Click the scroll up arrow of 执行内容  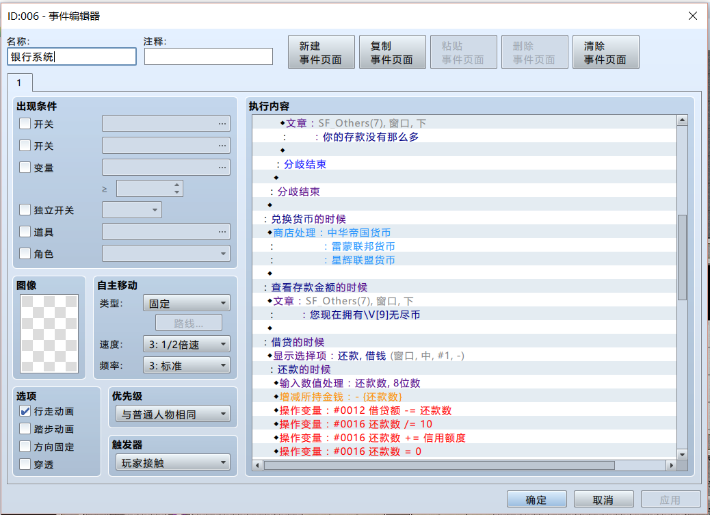tap(682, 120)
